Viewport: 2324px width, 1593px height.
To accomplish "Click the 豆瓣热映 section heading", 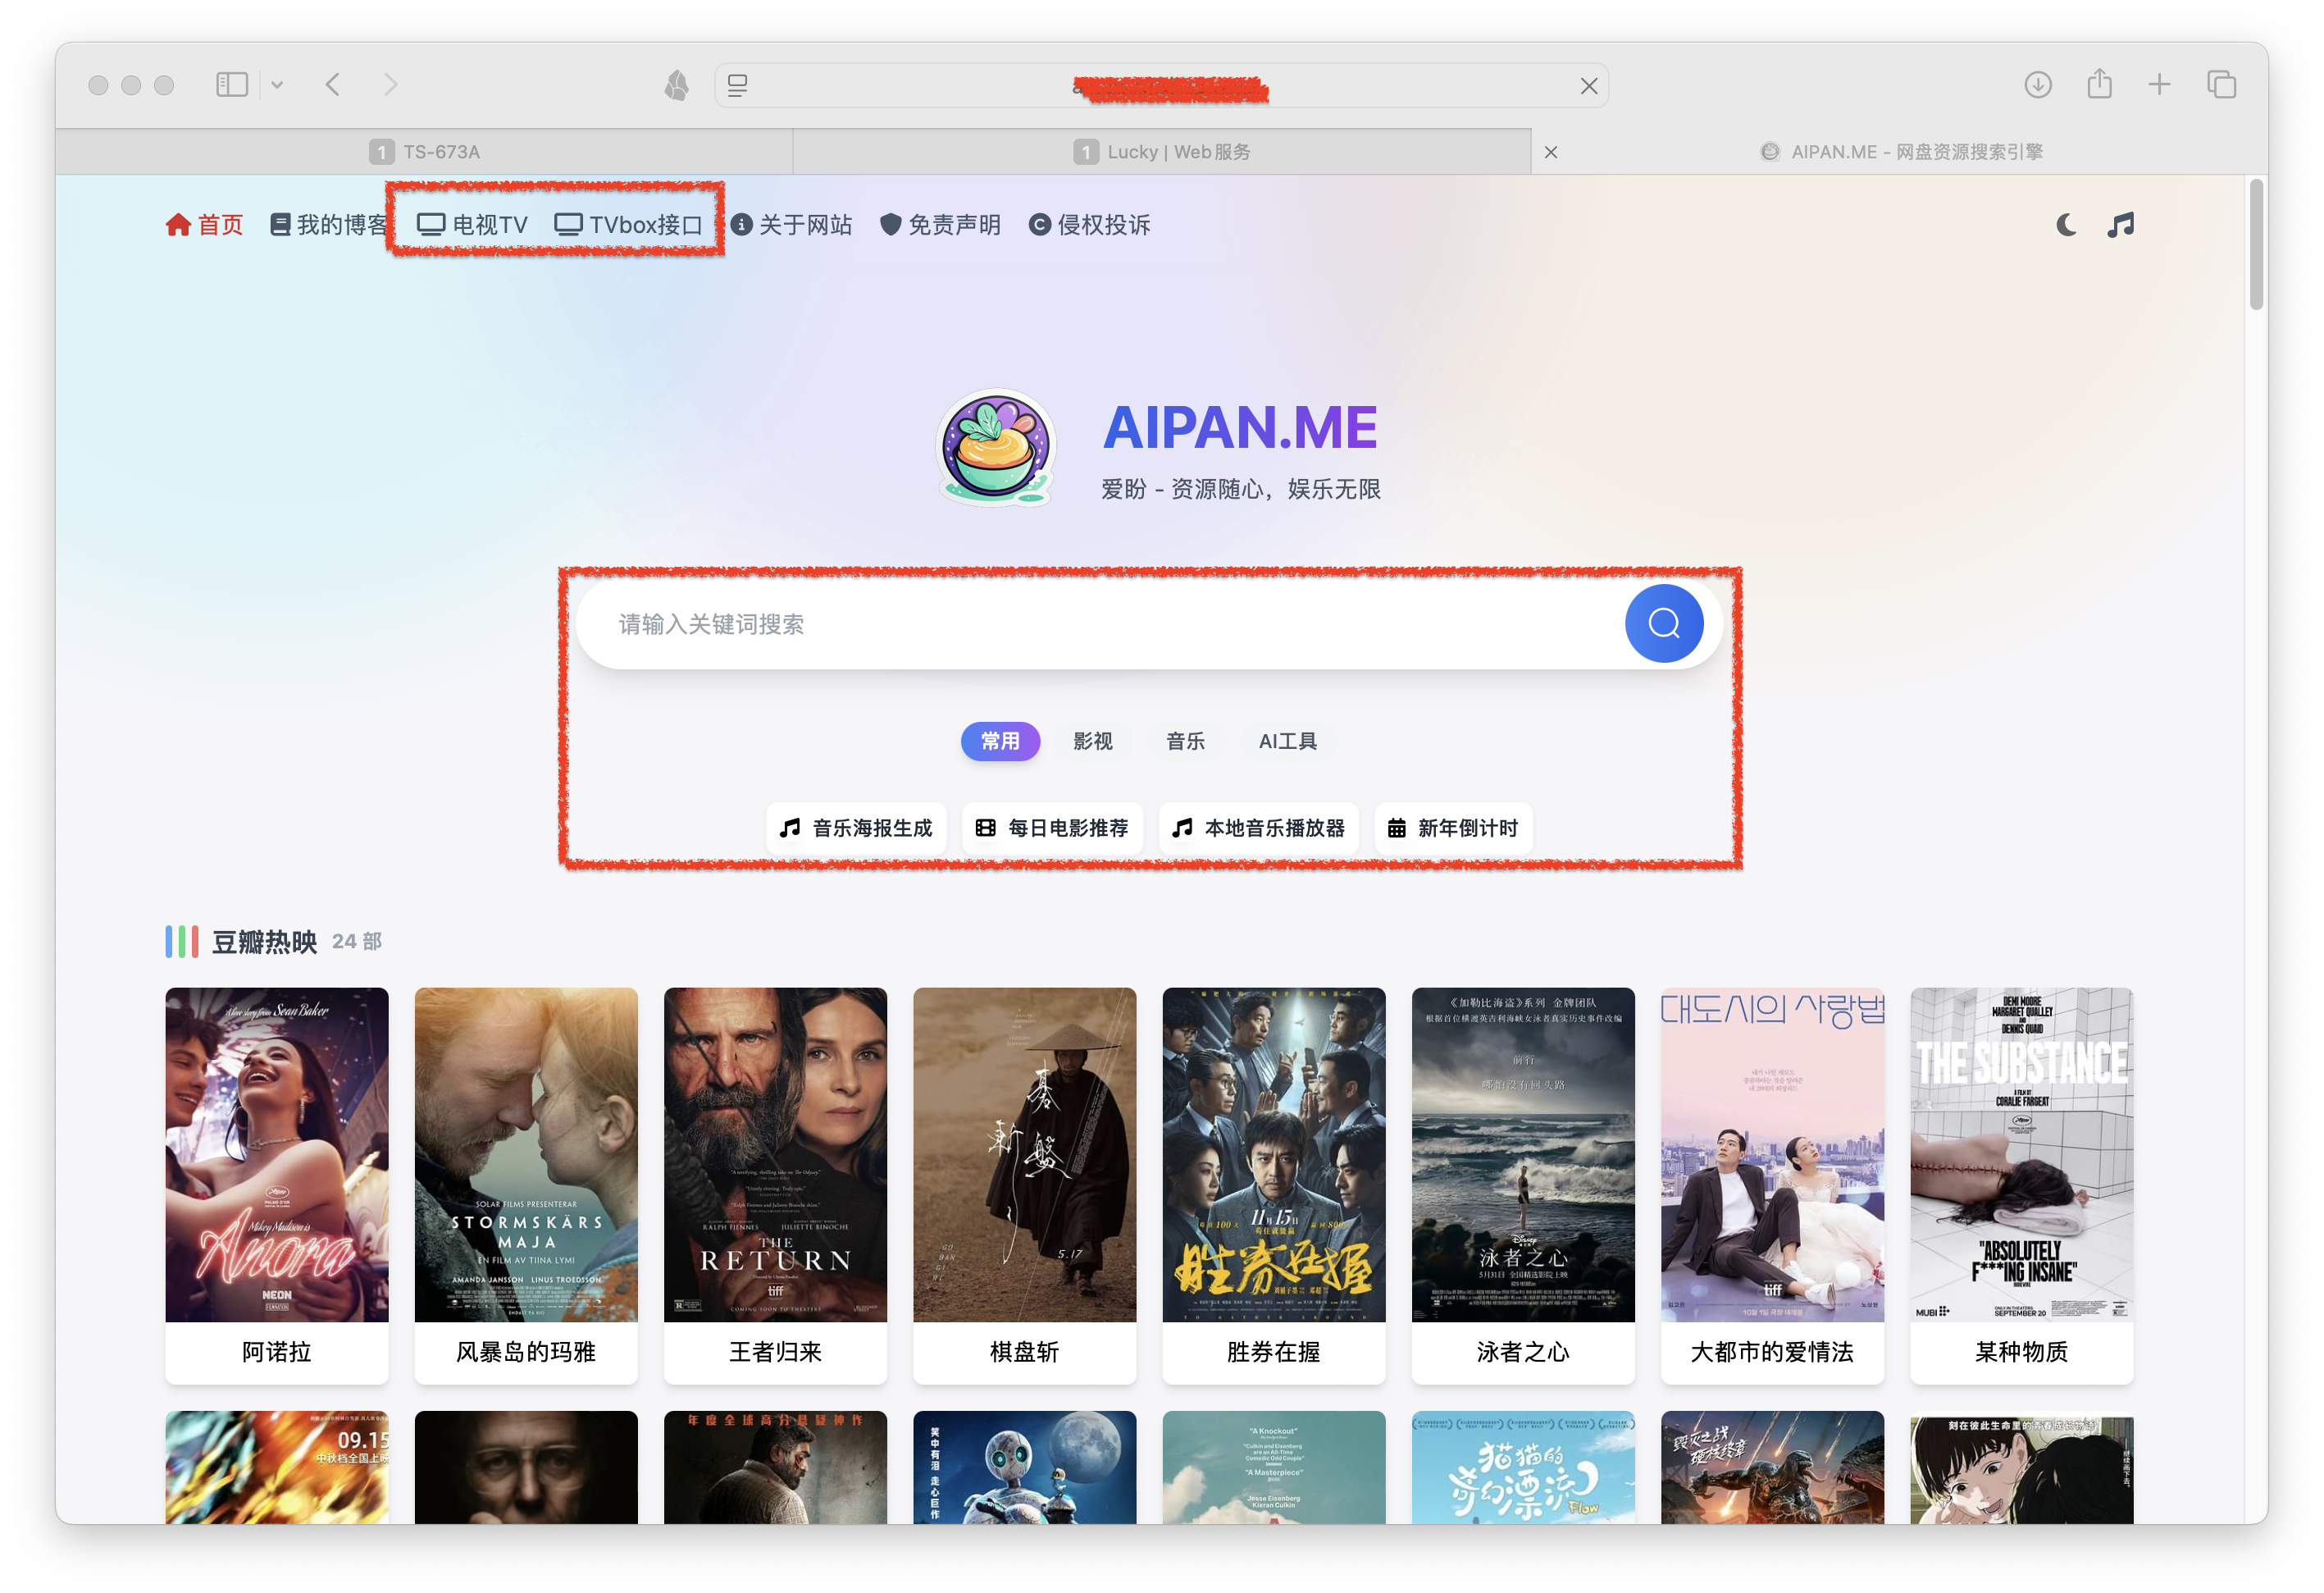I will click(x=264, y=942).
